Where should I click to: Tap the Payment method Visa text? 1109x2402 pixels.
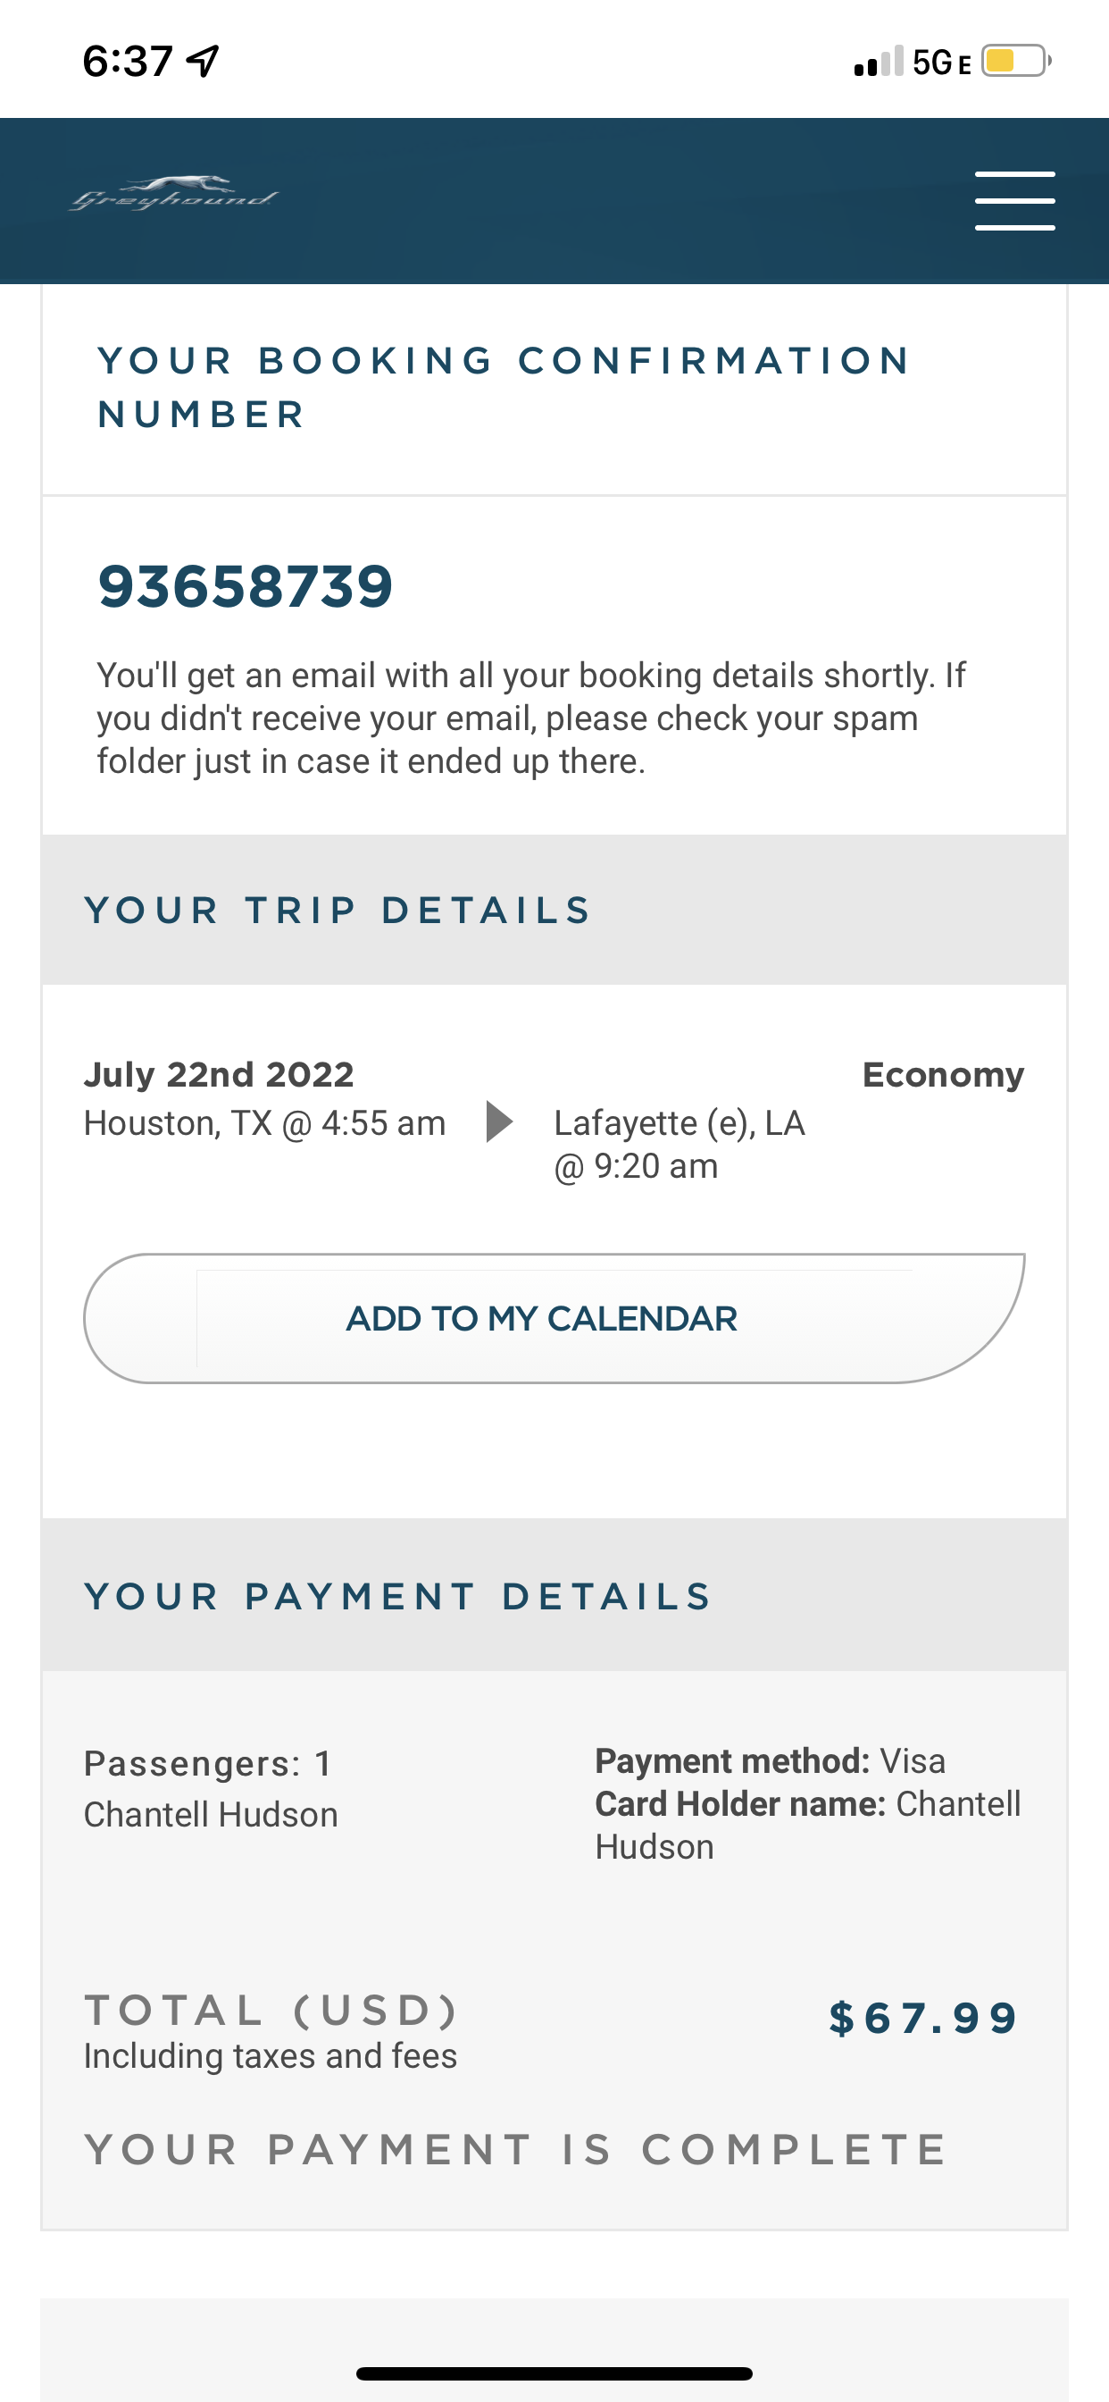[x=770, y=1760]
